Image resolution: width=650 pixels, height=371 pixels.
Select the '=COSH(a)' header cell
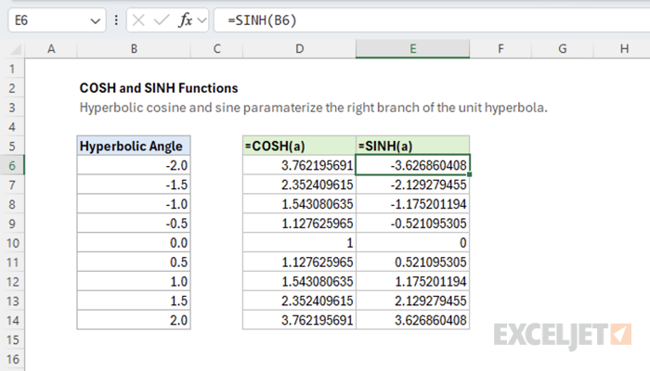[299, 147]
